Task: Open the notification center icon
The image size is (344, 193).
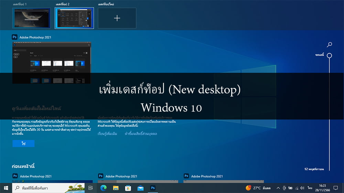Action: coord(336,188)
